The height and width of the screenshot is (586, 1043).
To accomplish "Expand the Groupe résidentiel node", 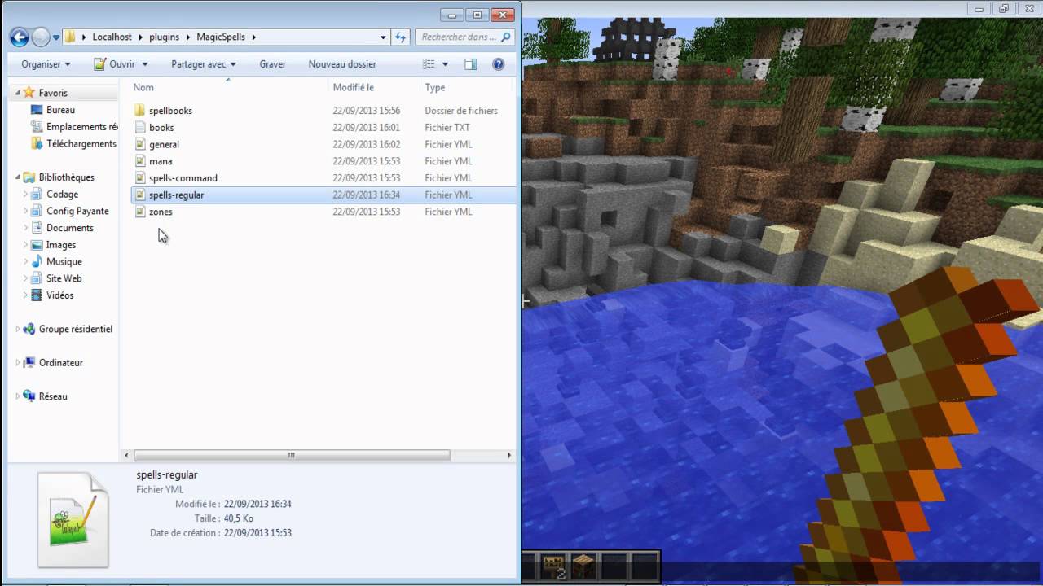I will tap(17, 330).
